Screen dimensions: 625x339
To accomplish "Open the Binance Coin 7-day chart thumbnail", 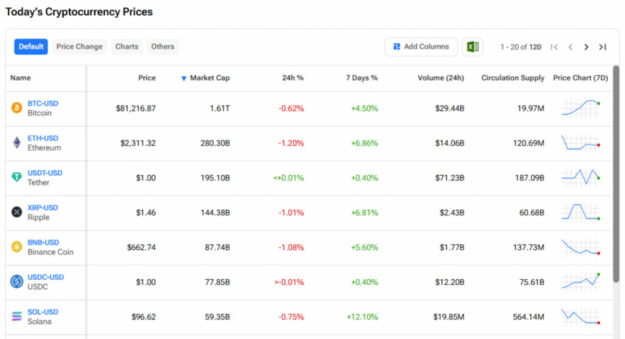I will coord(581,247).
